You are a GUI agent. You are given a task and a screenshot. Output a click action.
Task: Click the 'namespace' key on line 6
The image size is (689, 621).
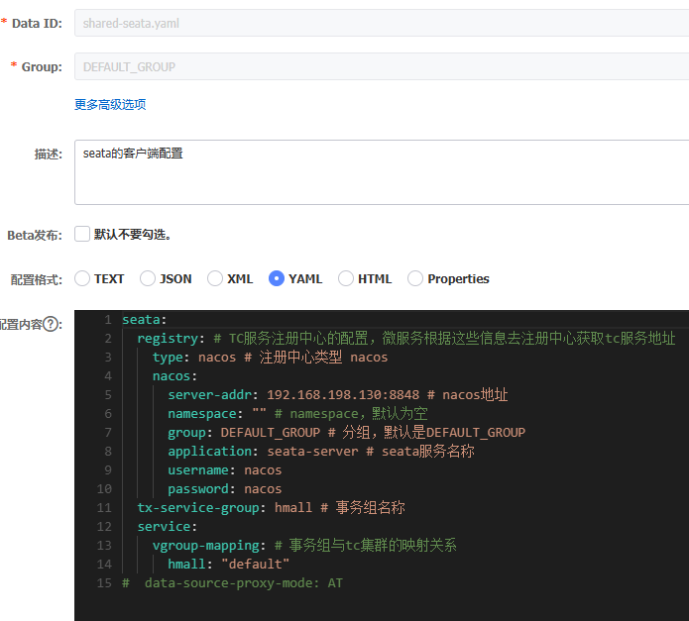click(x=202, y=414)
